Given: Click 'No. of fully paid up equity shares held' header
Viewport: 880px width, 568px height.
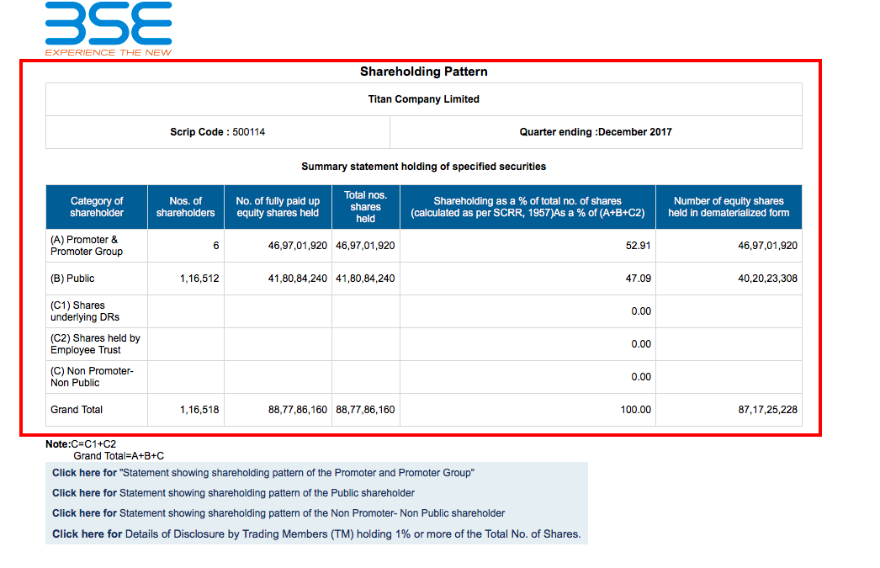Looking at the screenshot, I should 278,206.
